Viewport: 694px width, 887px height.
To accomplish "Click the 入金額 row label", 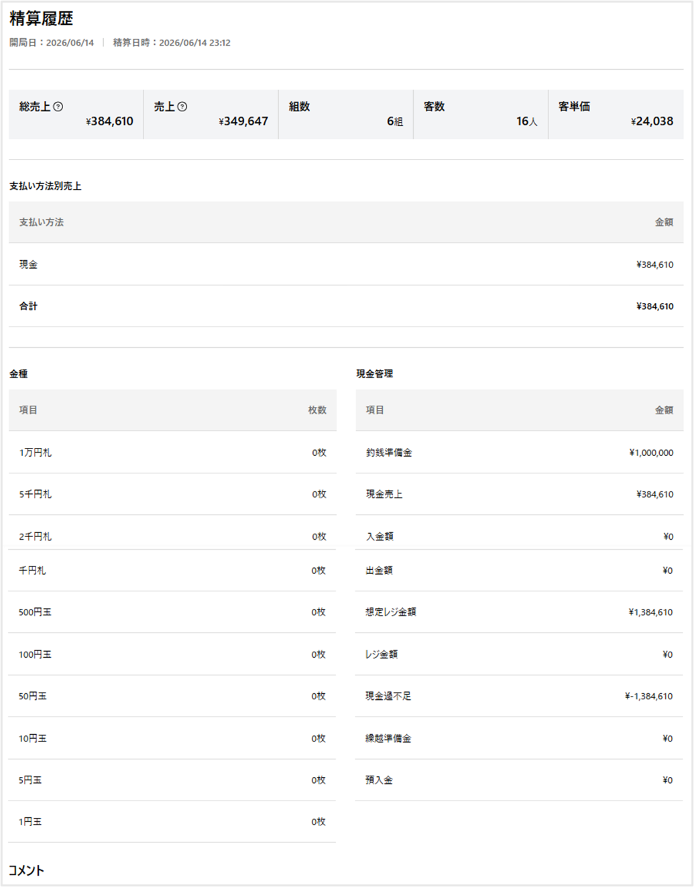I will (x=380, y=536).
